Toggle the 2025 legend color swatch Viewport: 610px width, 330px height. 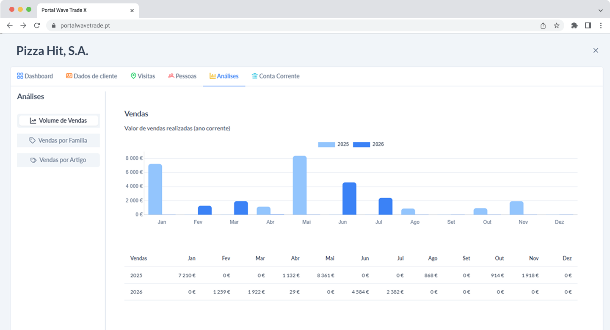(x=326, y=144)
